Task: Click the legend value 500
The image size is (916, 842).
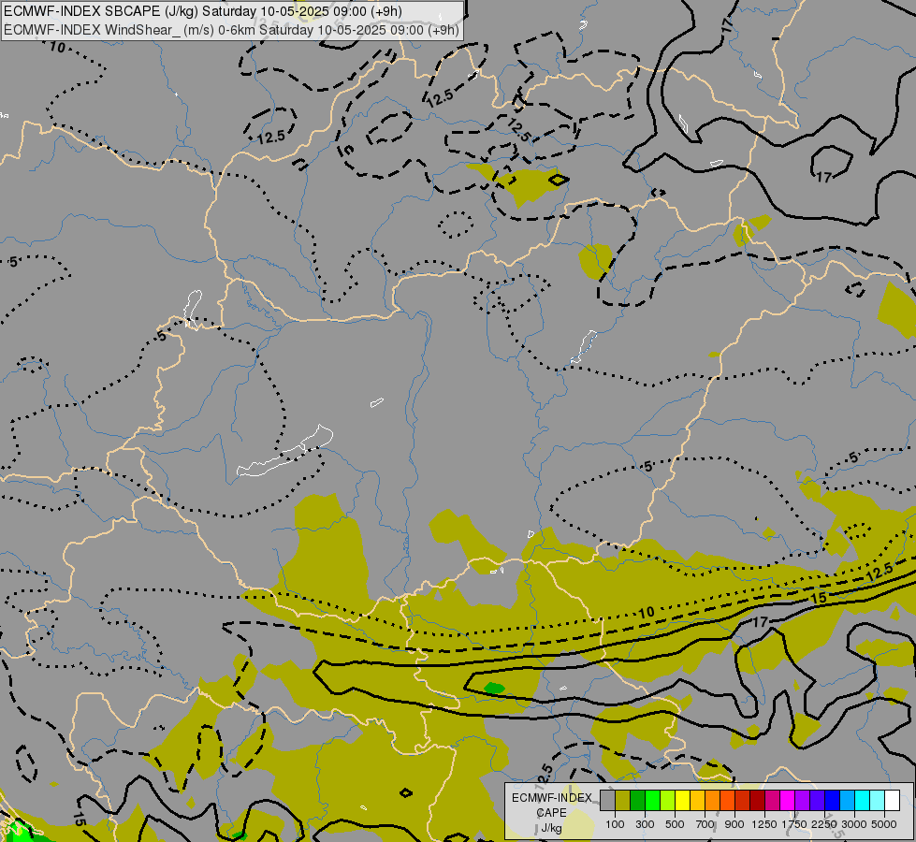Action: 675,824
